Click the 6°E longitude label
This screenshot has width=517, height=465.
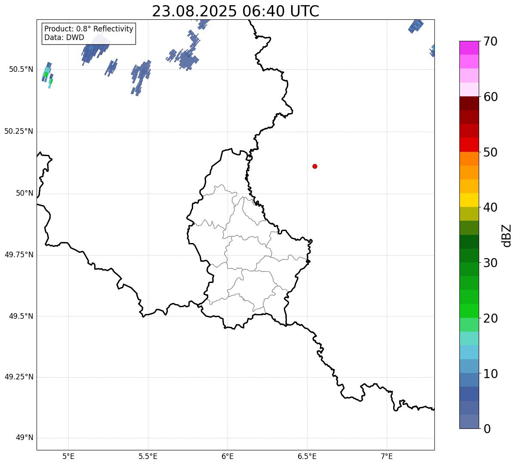point(228,456)
